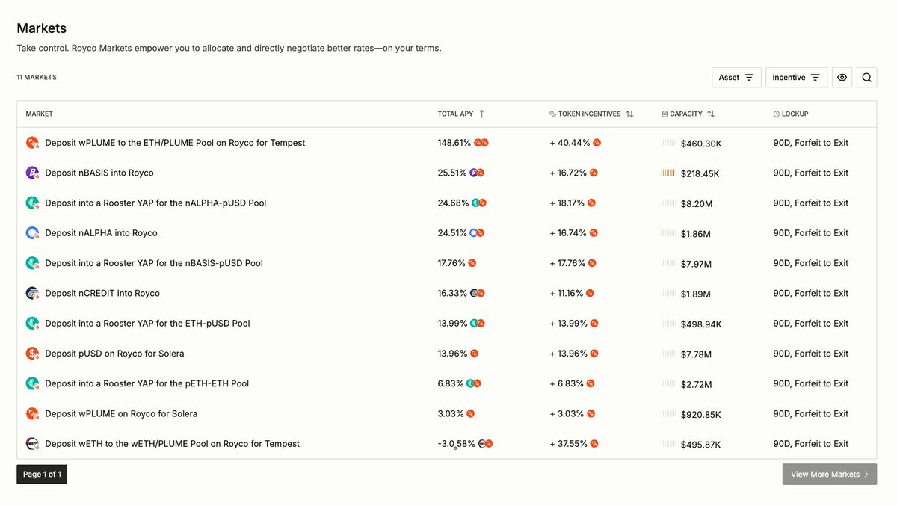Click incentive token icon next to + 18.17%
The width and height of the screenshot is (897, 506).
coord(591,203)
